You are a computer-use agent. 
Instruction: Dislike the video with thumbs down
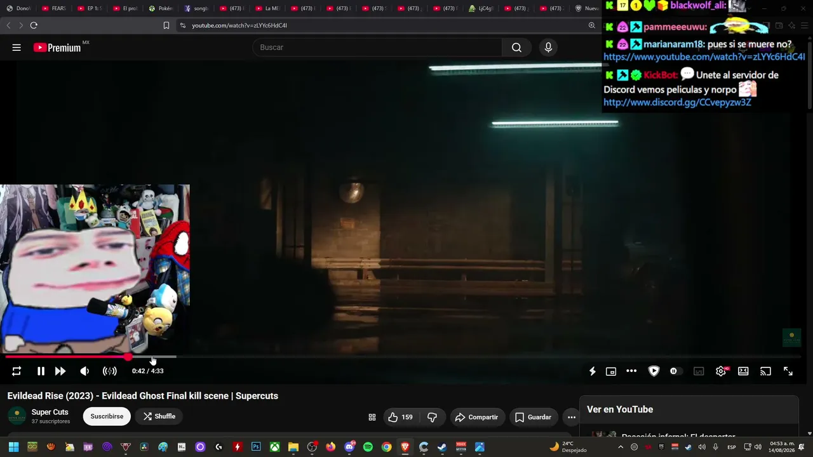432,417
